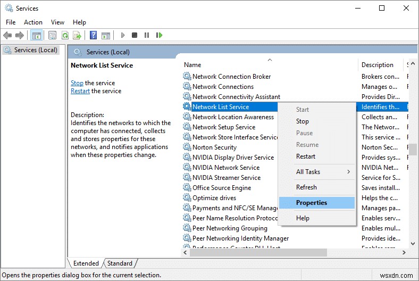Click the Export List toolbar icon
This screenshot has height=281, width=419.
(x=78, y=35)
